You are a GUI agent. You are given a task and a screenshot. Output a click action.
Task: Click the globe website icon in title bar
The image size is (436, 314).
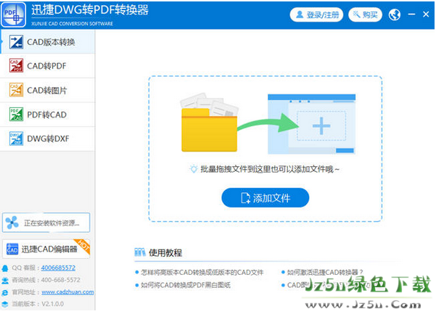click(x=395, y=15)
